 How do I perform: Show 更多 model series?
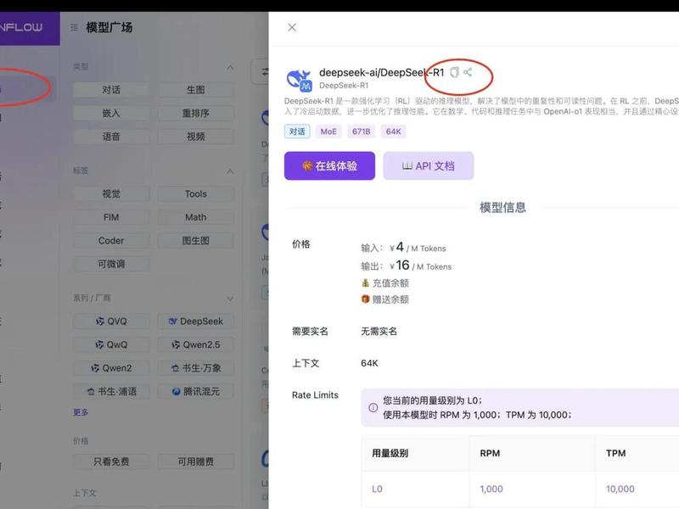[81, 412]
